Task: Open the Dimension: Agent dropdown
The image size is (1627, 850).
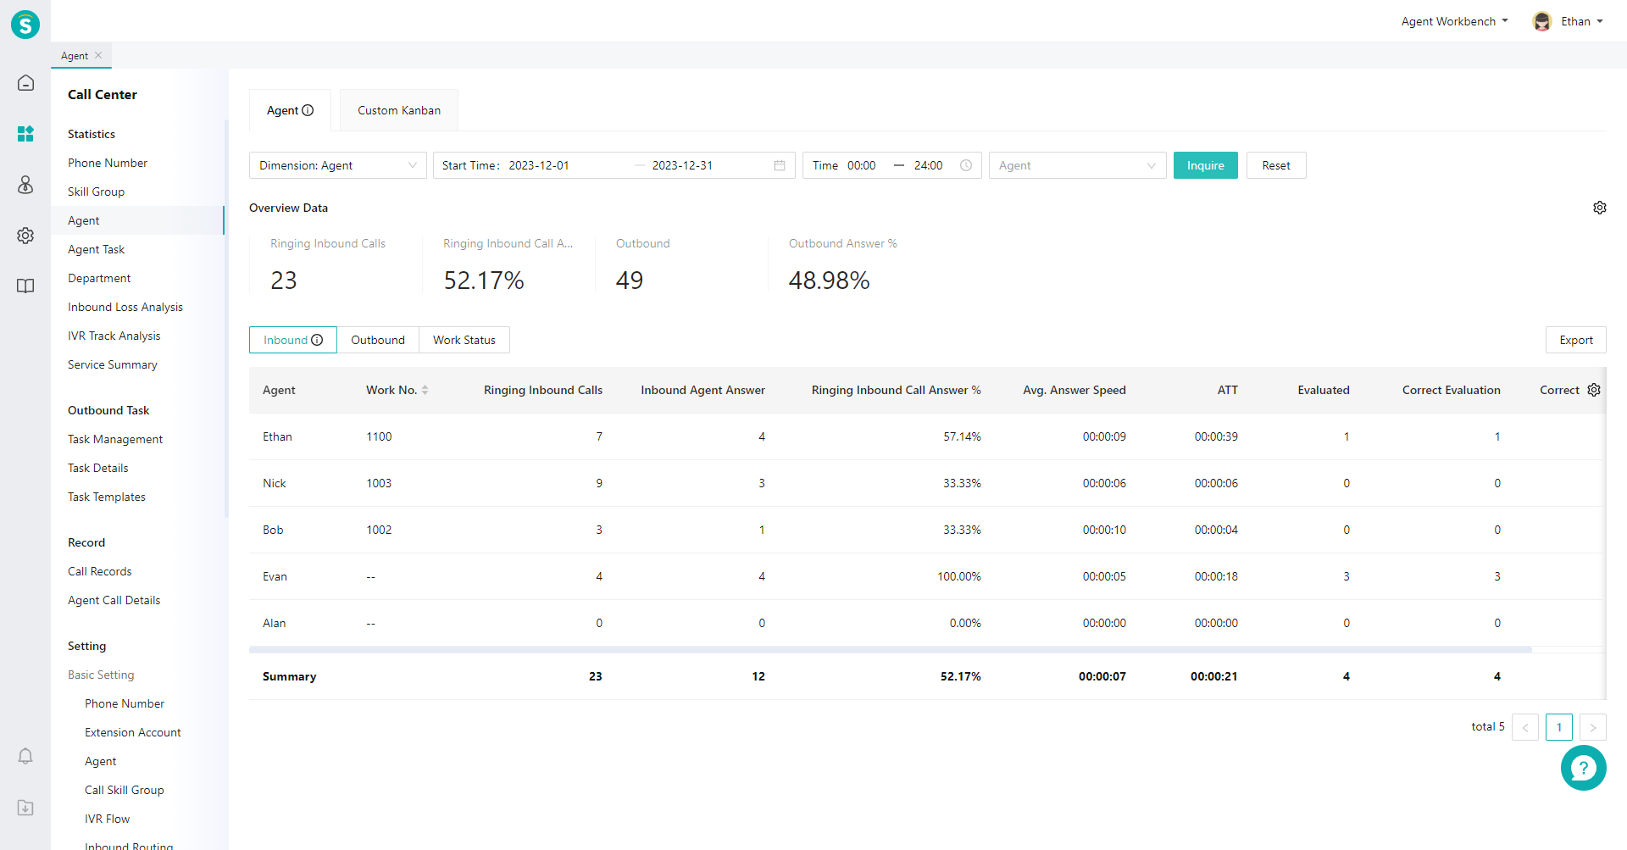Action: pos(338,165)
